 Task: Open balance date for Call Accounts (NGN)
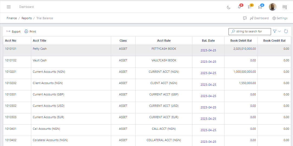(x=208, y=130)
